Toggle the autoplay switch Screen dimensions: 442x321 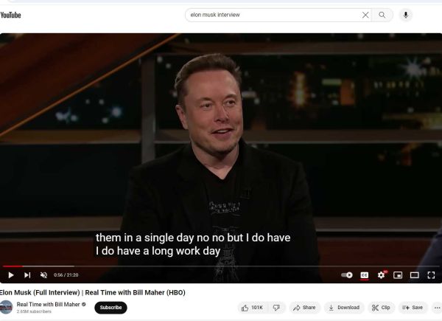click(347, 275)
